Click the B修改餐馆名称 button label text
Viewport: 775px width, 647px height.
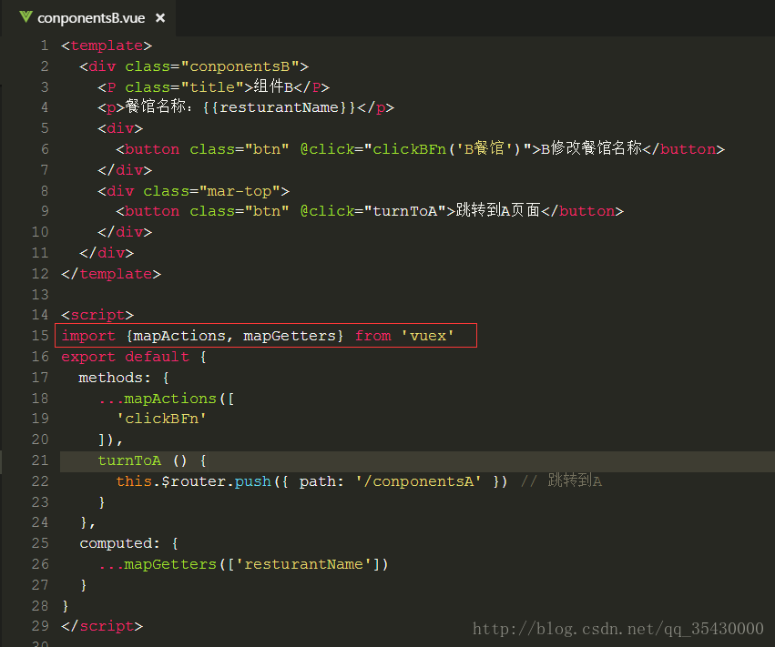tap(591, 148)
